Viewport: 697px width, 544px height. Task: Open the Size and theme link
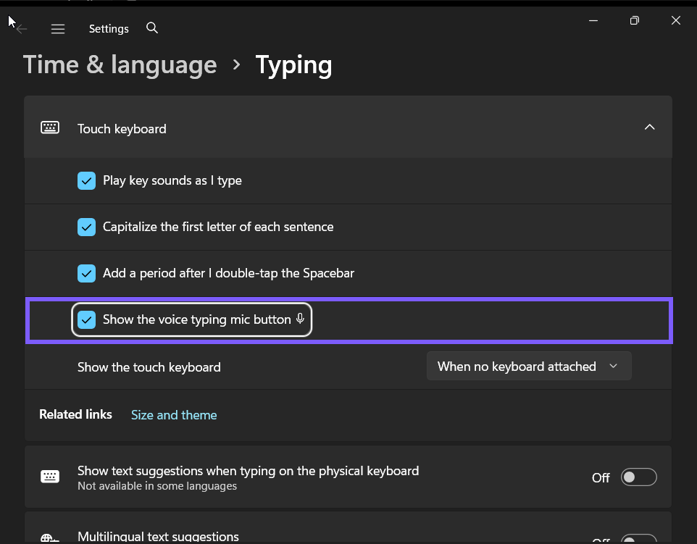pyautogui.click(x=174, y=414)
